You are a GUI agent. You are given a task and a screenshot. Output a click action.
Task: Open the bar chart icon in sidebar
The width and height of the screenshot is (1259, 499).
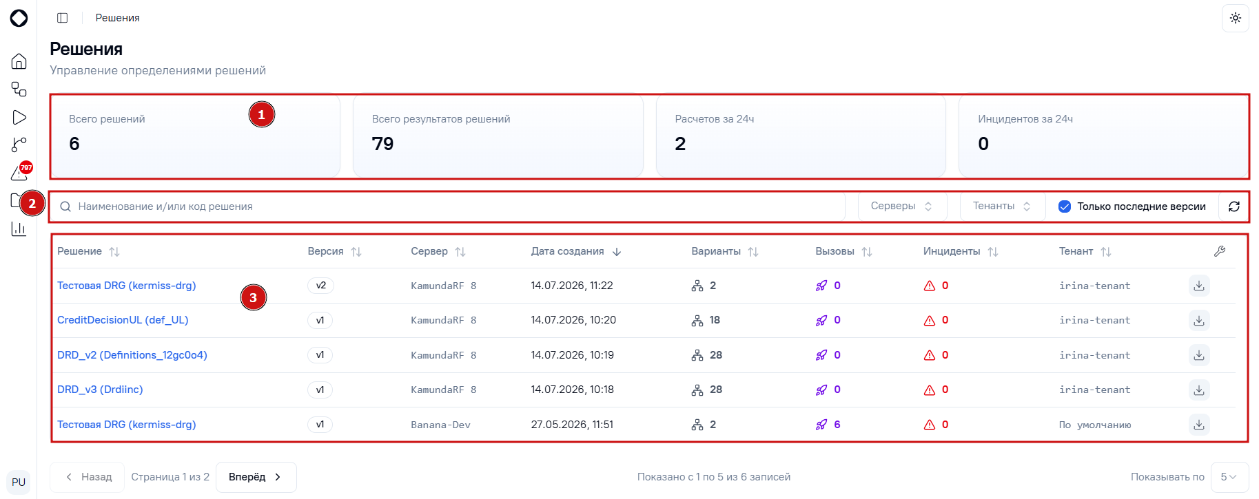pos(19,229)
